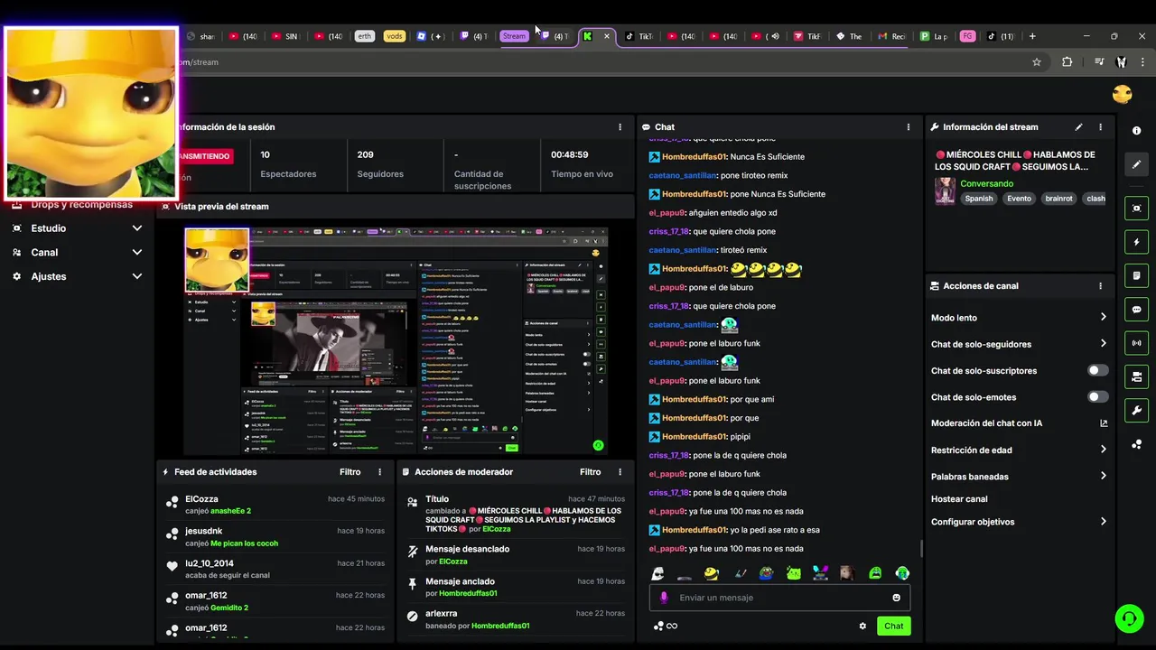Open the Conversando category link
Screen dimensions: 1156x650
coord(986,183)
